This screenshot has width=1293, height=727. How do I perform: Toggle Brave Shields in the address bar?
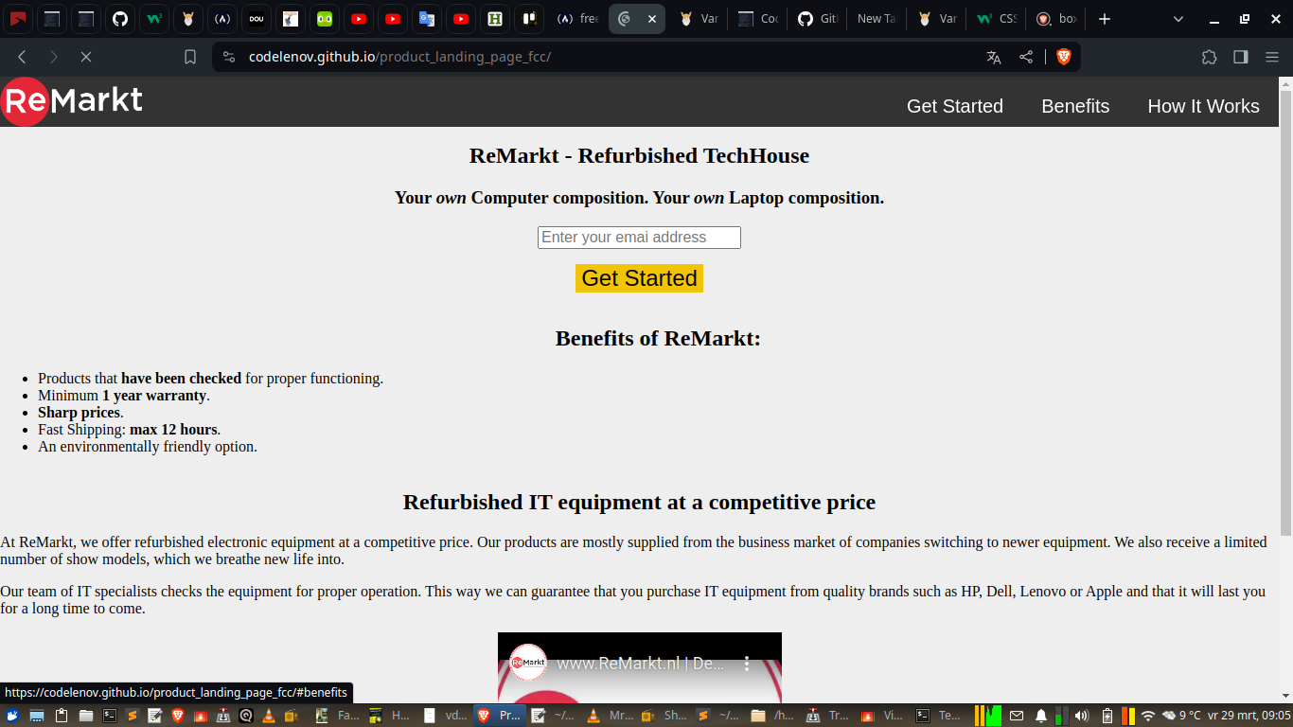(x=1064, y=56)
